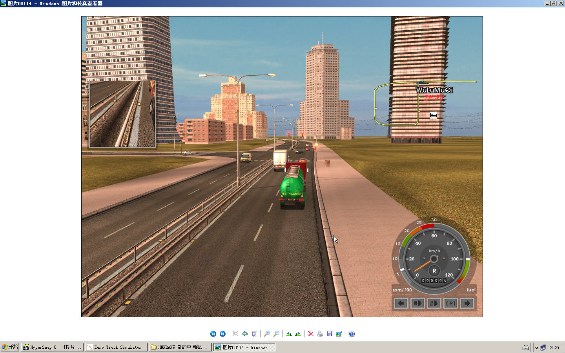Go to the next image
565x353 pixels.
click(x=222, y=334)
